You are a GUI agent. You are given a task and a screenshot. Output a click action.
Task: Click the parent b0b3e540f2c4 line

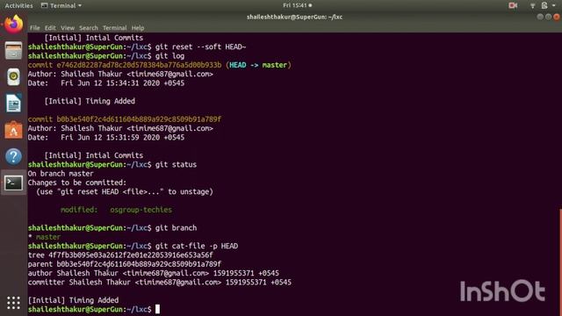pos(125,264)
